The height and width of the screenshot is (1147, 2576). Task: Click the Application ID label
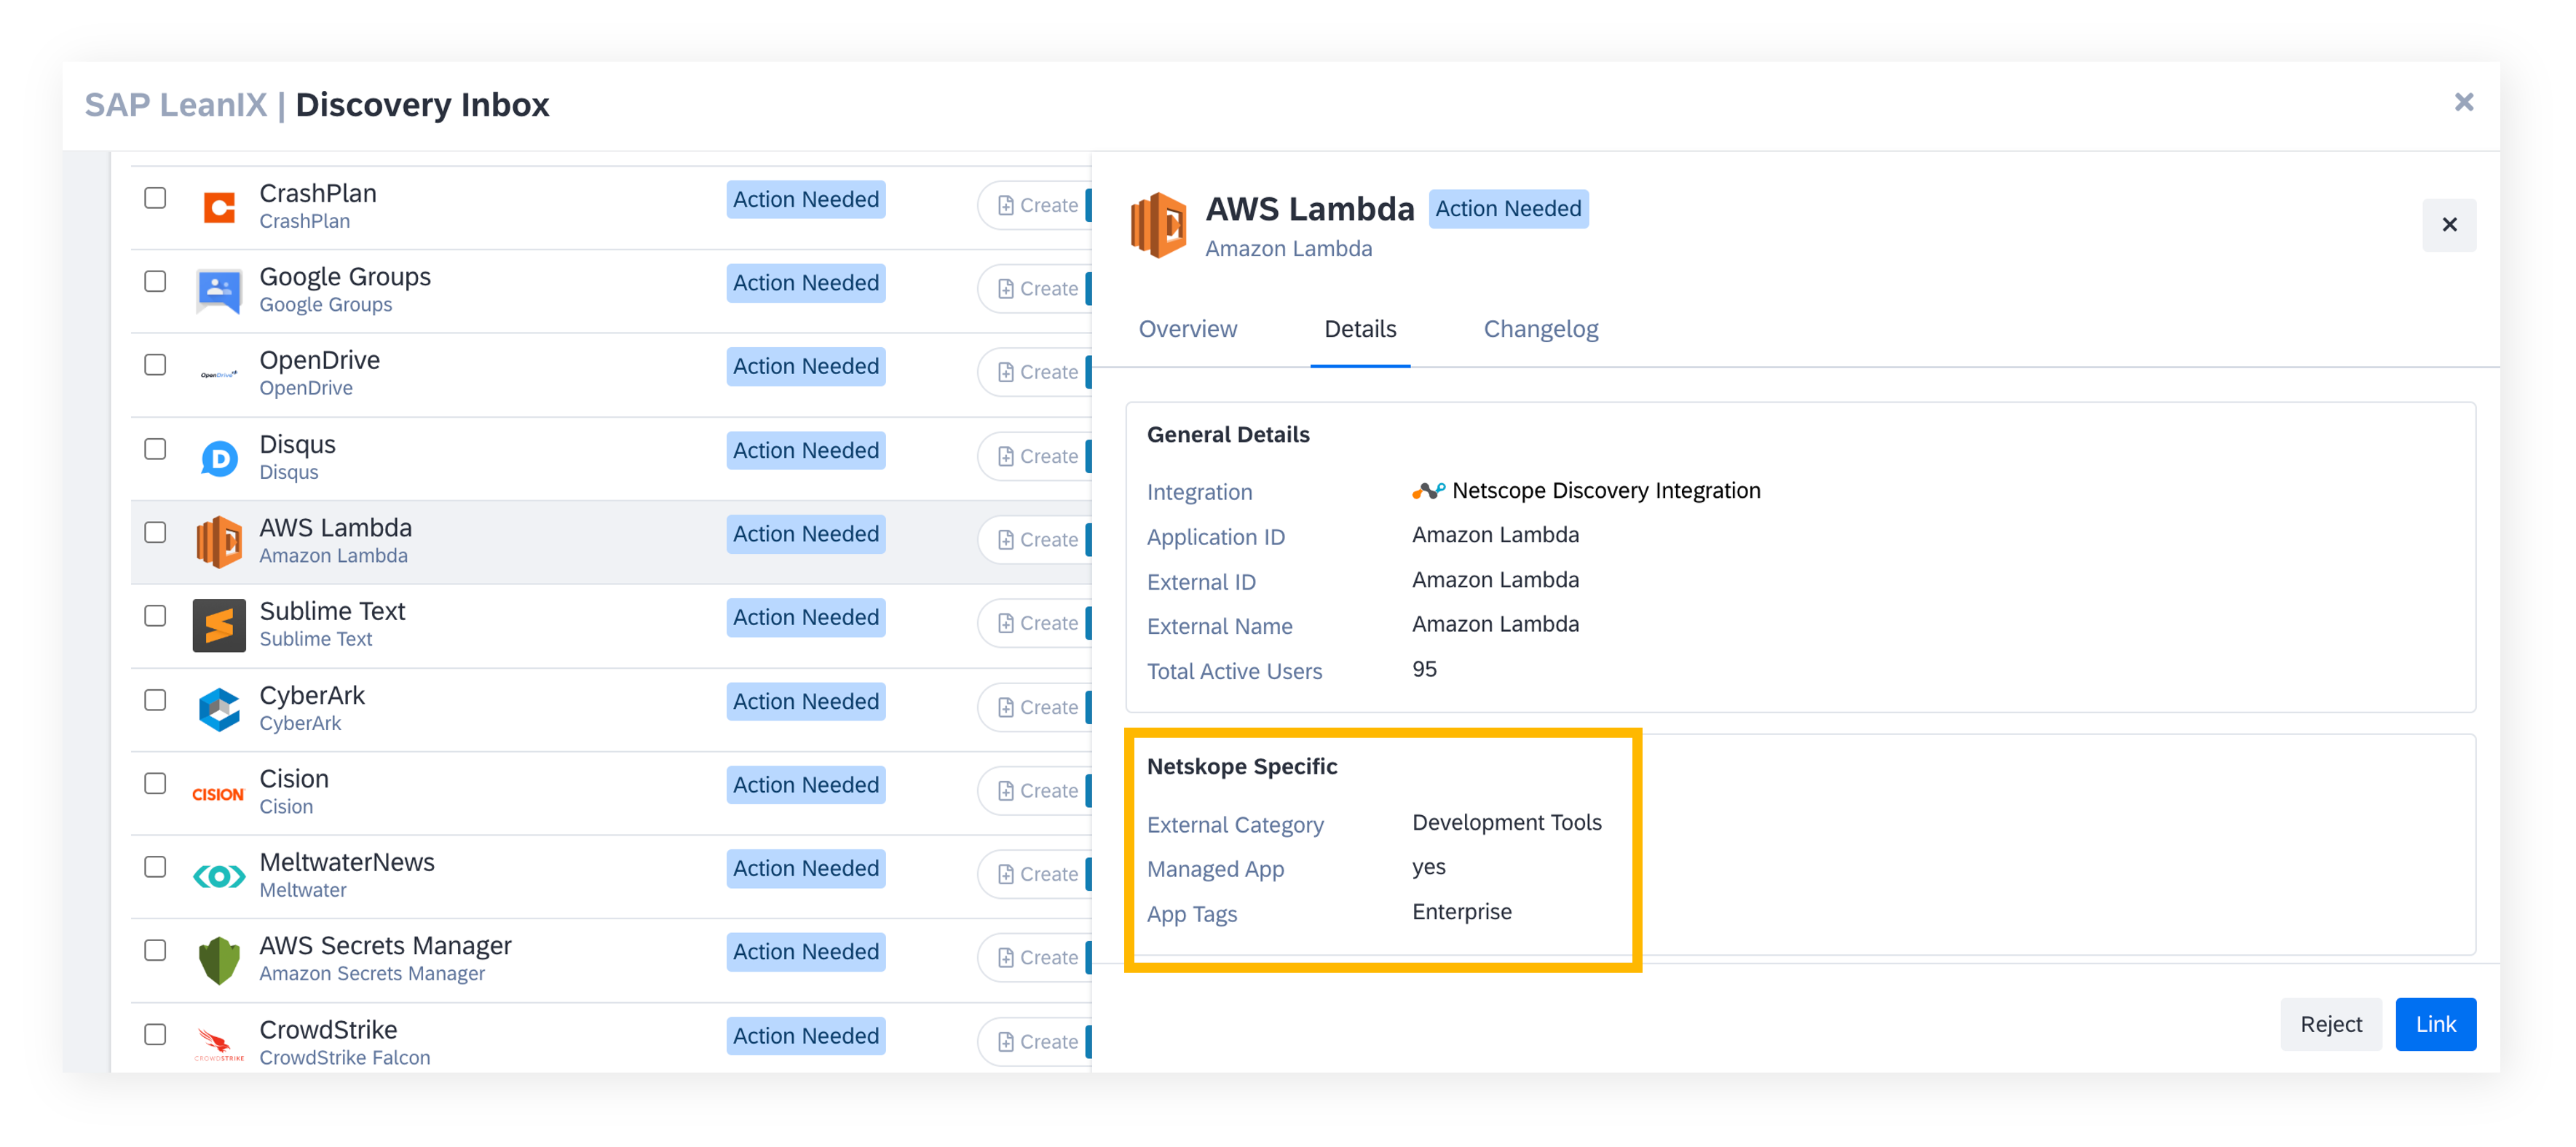(1216, 538)
